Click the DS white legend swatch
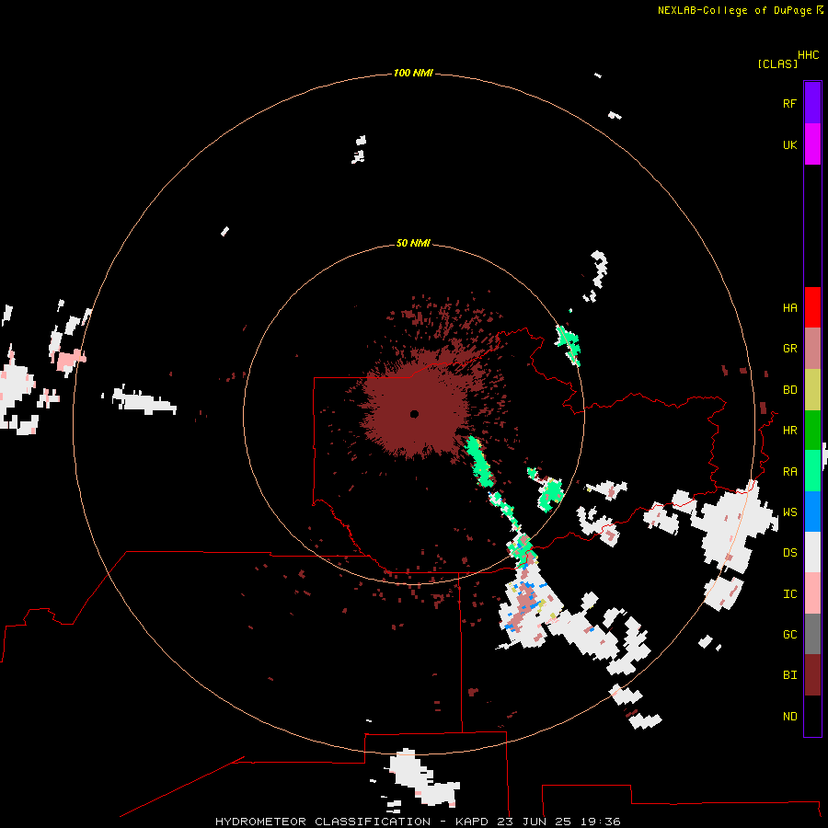This screenshot has height=828, width=828. click(x=812, y=552)
